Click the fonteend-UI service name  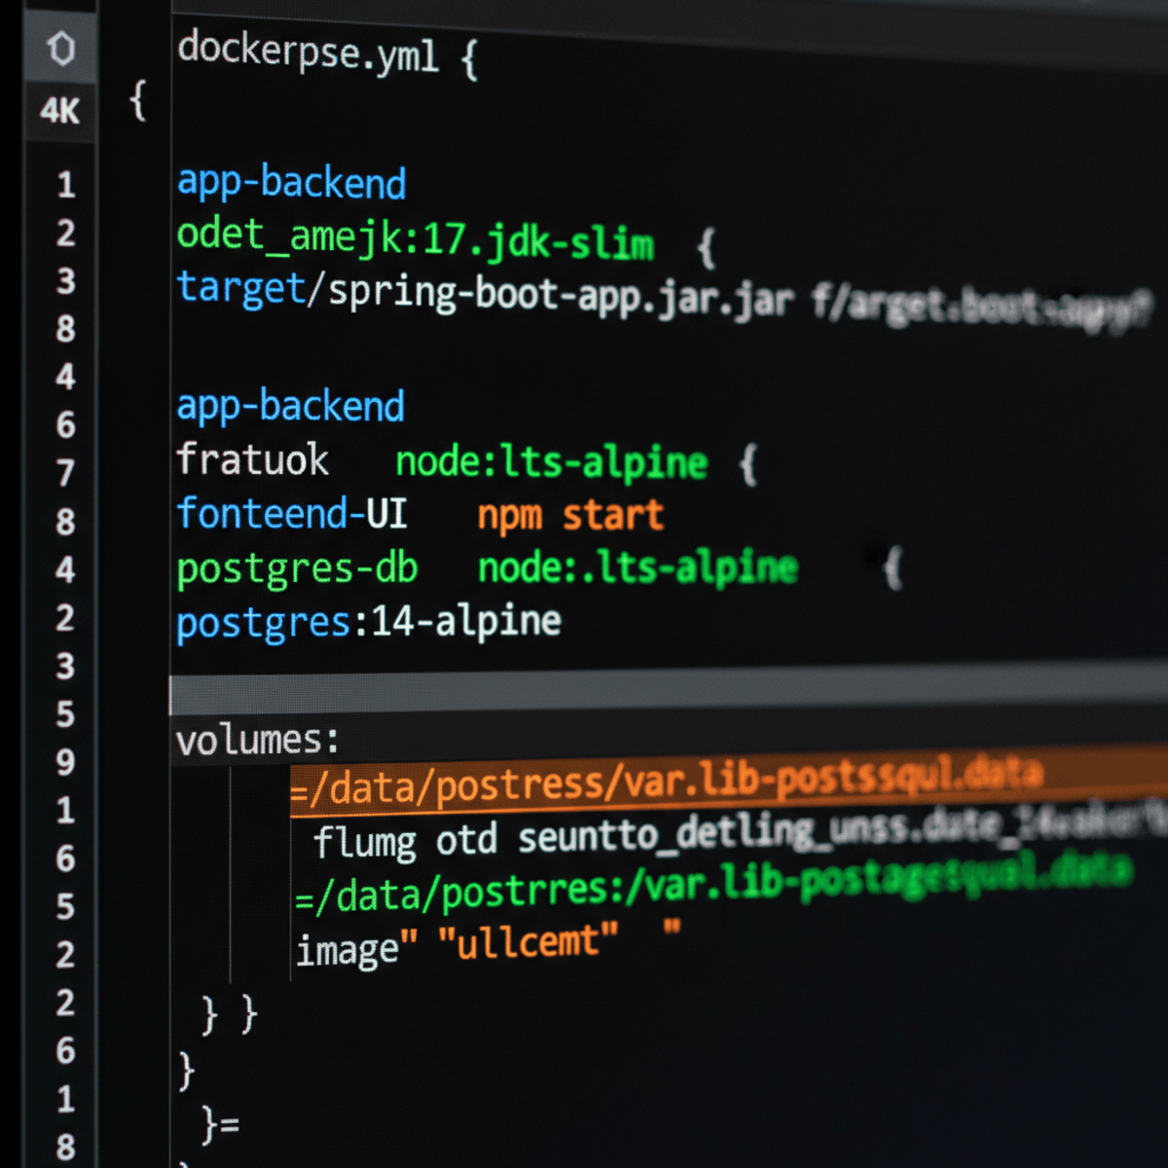(292, 513)
